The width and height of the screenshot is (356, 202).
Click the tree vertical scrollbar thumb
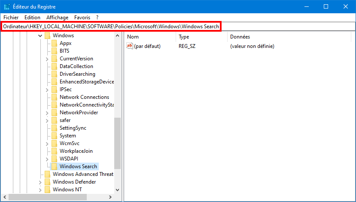(x=117, y=143)
